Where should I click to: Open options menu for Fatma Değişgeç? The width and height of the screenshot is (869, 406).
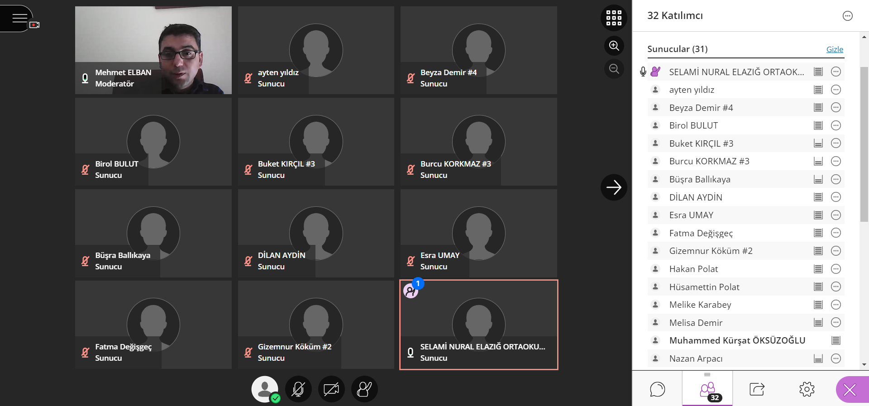click(836, 233)
